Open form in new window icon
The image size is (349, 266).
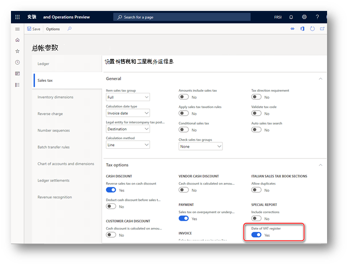click(x=322, y=29)
